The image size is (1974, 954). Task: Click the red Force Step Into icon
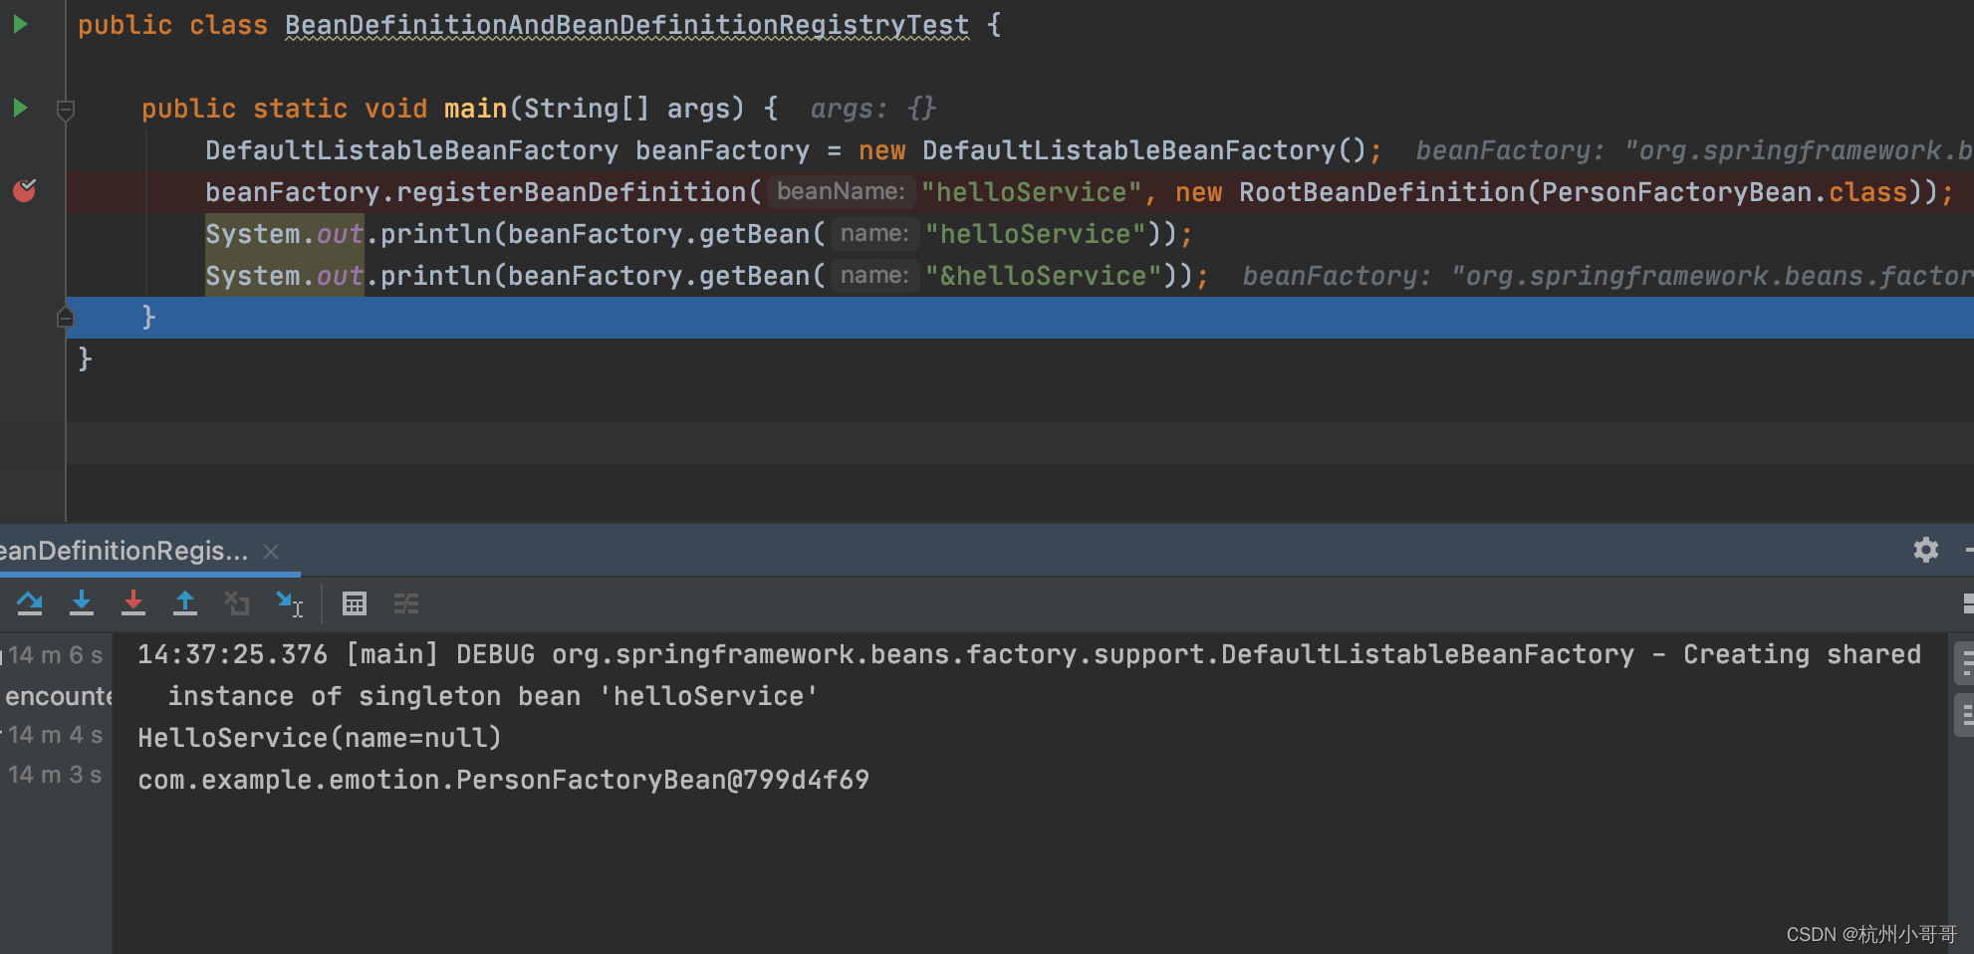(133, 602)
